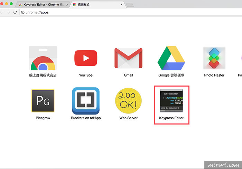
Task: Click the Web Server label
Action: (128, 118)
